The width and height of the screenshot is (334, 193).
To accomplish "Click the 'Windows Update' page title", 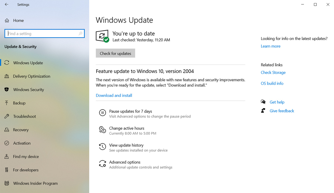I will [x=124, y=20].
